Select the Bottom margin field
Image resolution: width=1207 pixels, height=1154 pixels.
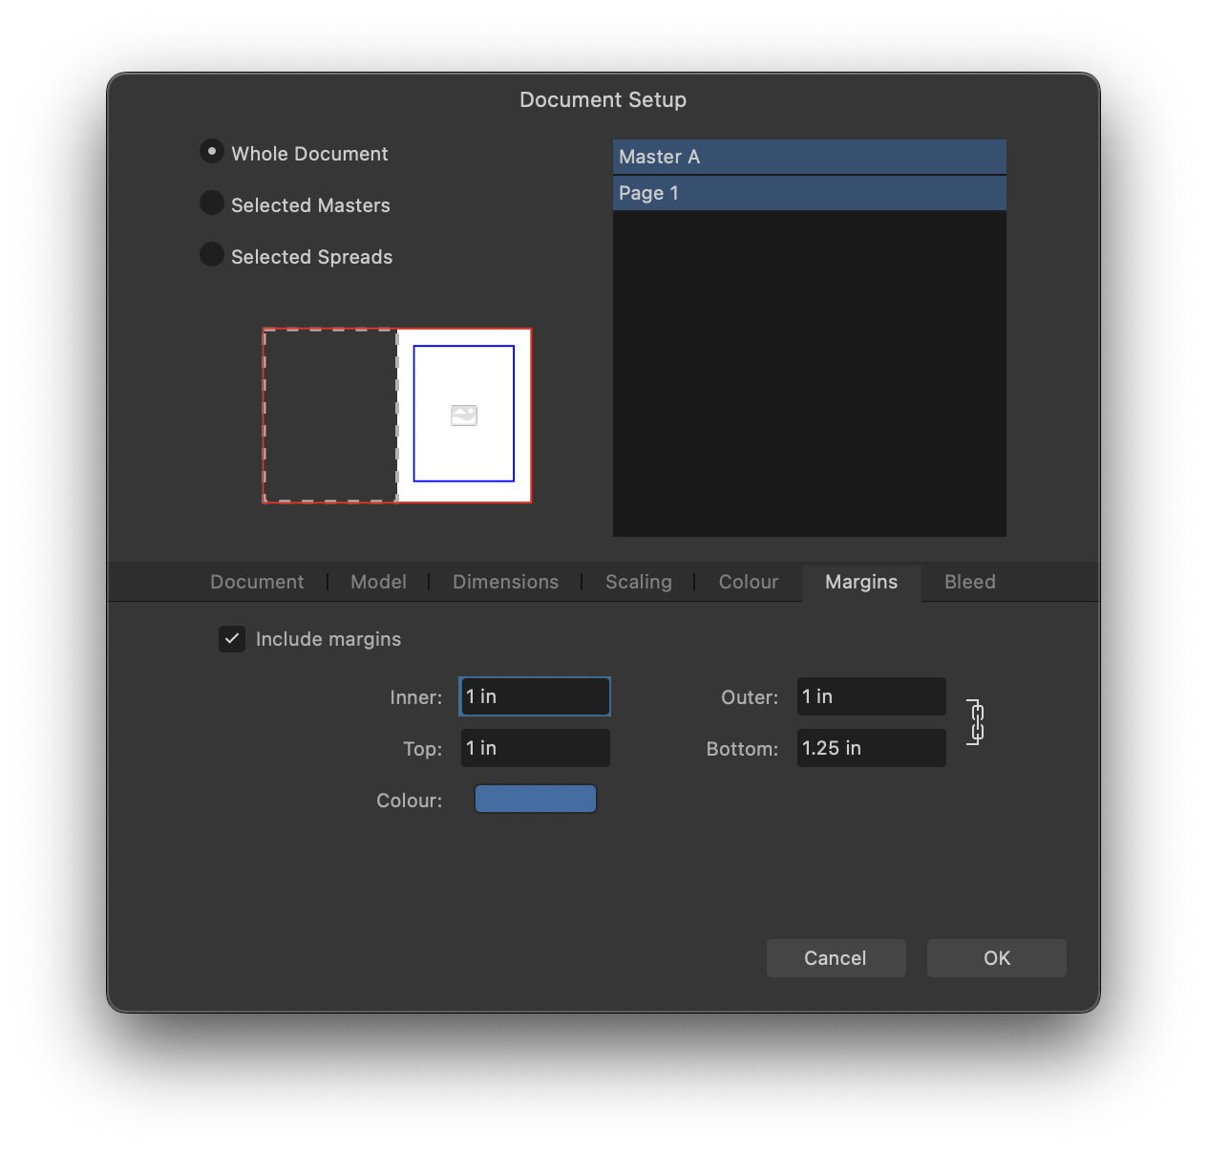(871, 748)
